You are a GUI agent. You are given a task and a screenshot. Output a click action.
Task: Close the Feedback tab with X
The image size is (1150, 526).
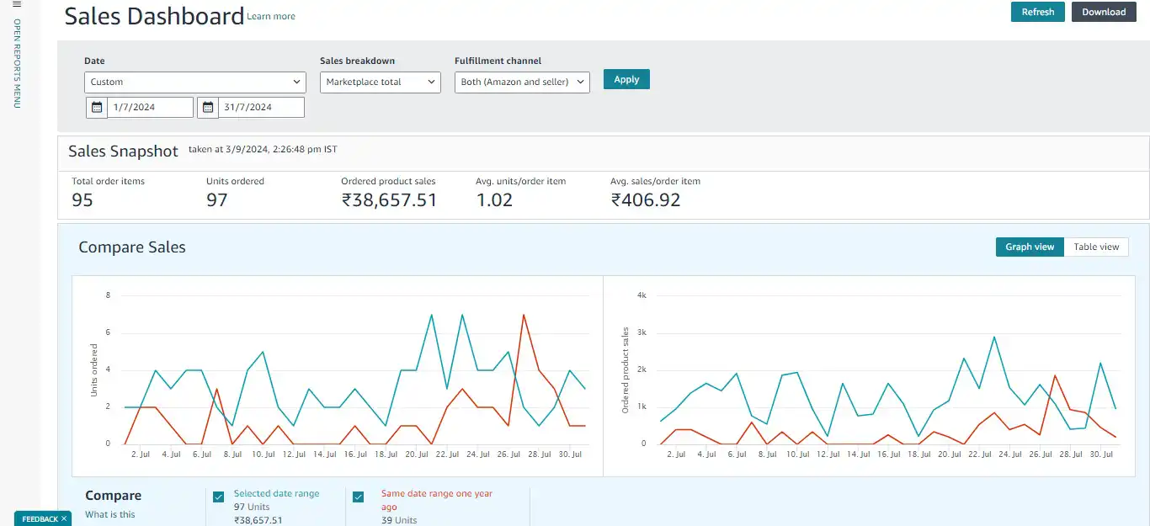coord(64,519)
